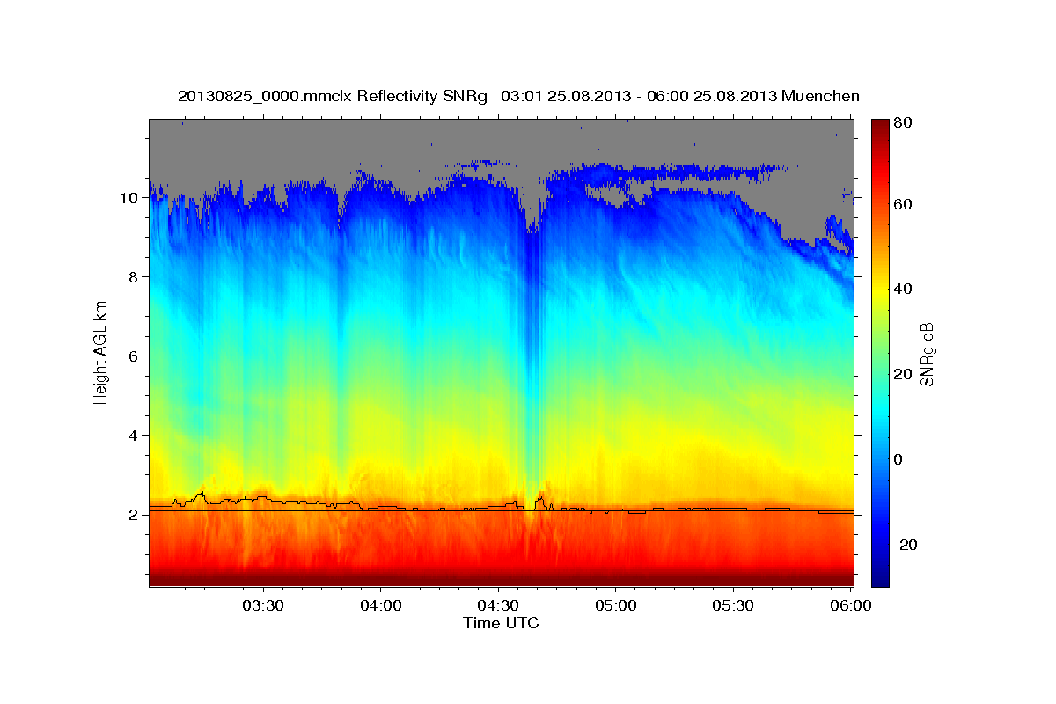Screen dimensions: 1056x704
Task: Click the 04:00 time tick label
Action: point(381,606)
